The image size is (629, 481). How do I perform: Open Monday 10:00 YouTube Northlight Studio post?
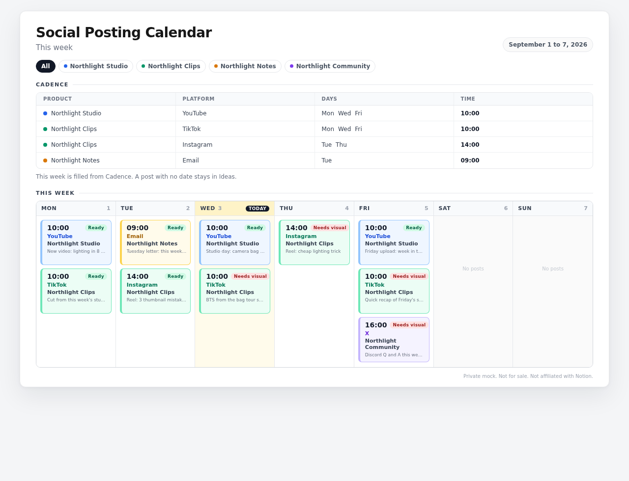point(76,242)
